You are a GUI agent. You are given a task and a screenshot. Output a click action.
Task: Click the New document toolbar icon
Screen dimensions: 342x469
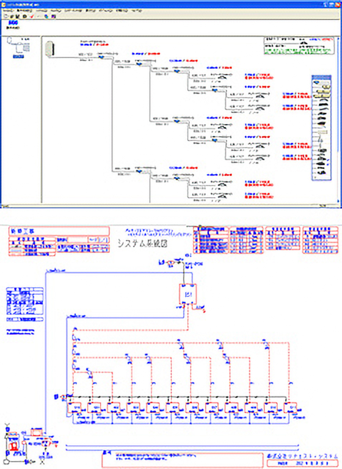pyautogui.click(x=5, y=16)
